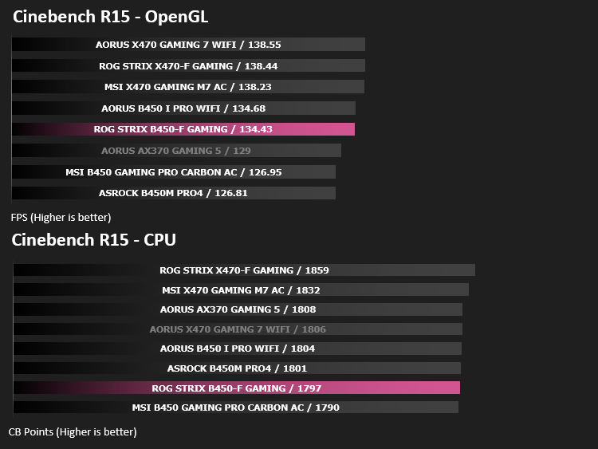This screenshot has width=598, height=449.
Task: Click the Cinebench R15 - CPU heading
Action: click(94, 240)
